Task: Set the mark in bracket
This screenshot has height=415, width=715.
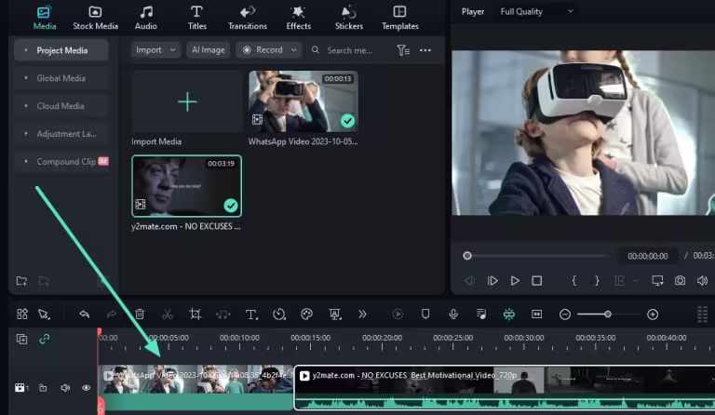Action: pos(574,281)
